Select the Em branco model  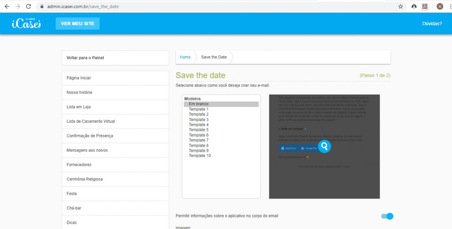pos(221,104)
